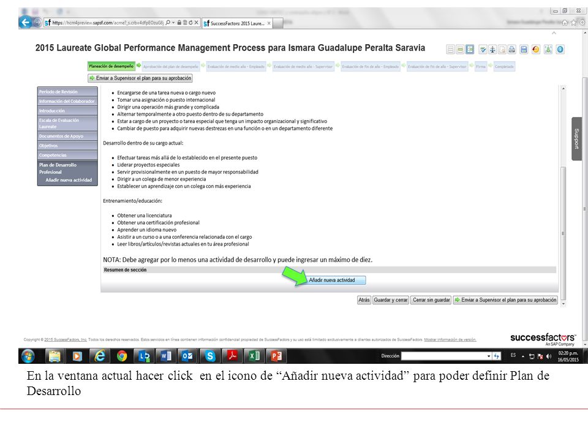Click the legal scan balance-scale icon

(x=492, y=49)
